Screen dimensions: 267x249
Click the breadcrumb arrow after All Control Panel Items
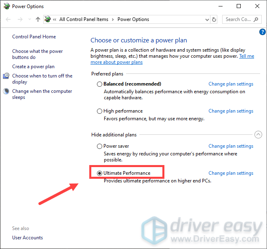113,19
